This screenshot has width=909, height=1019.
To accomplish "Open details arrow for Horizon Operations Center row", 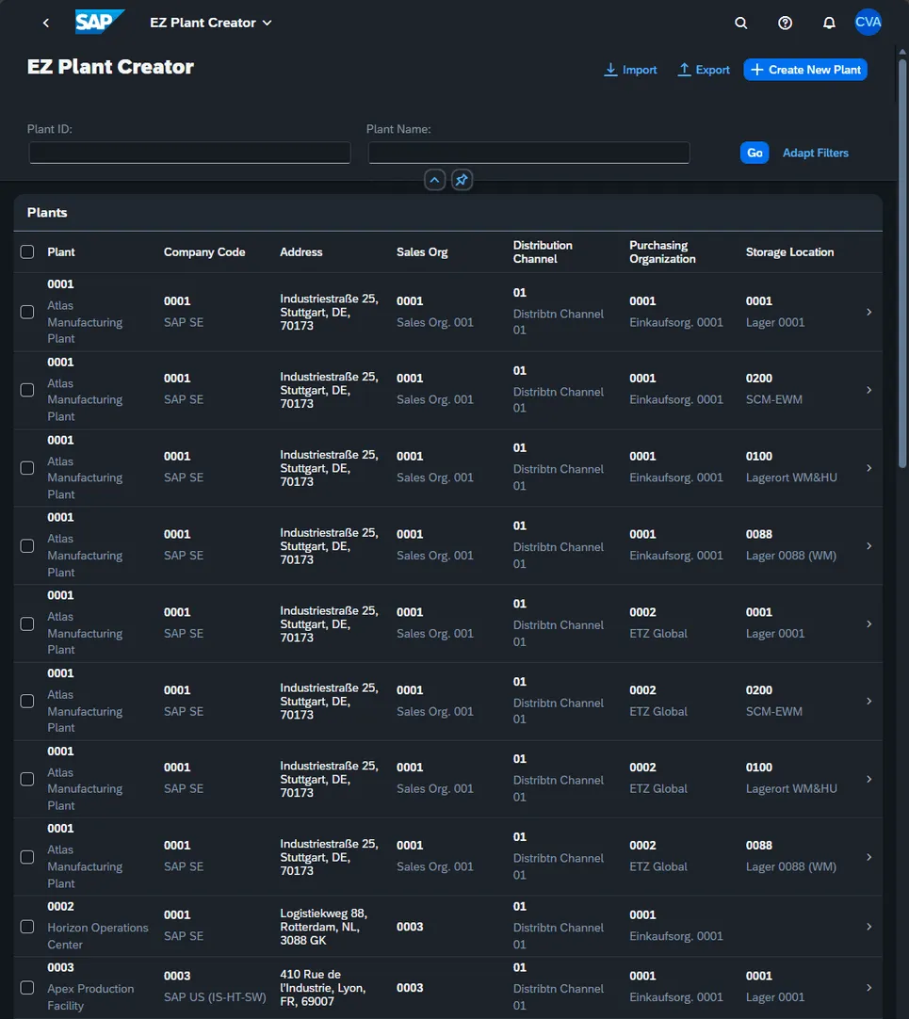I will tap(868, 927).
